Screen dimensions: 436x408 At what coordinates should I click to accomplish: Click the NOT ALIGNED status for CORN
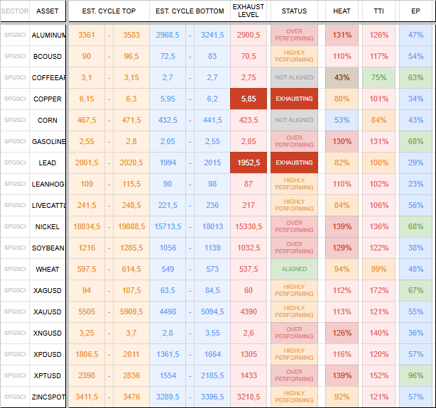294,120
